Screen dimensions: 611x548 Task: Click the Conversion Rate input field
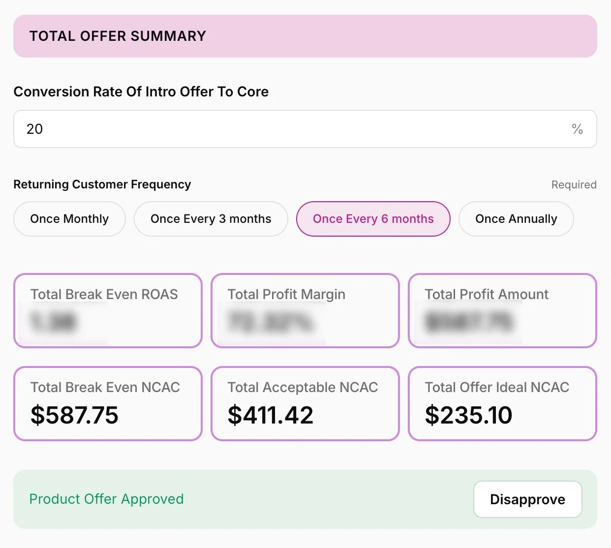295,129
